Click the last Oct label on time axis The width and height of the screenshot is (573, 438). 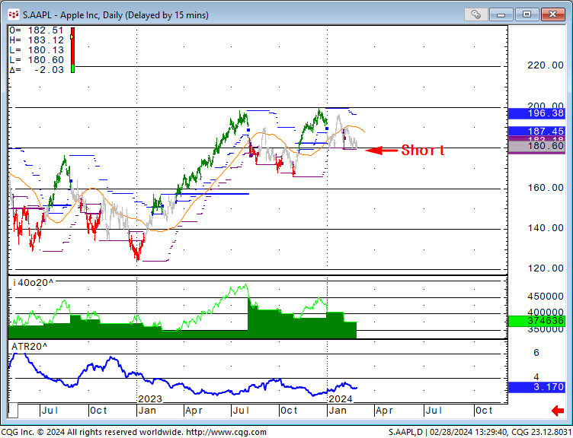coord(484,411)
